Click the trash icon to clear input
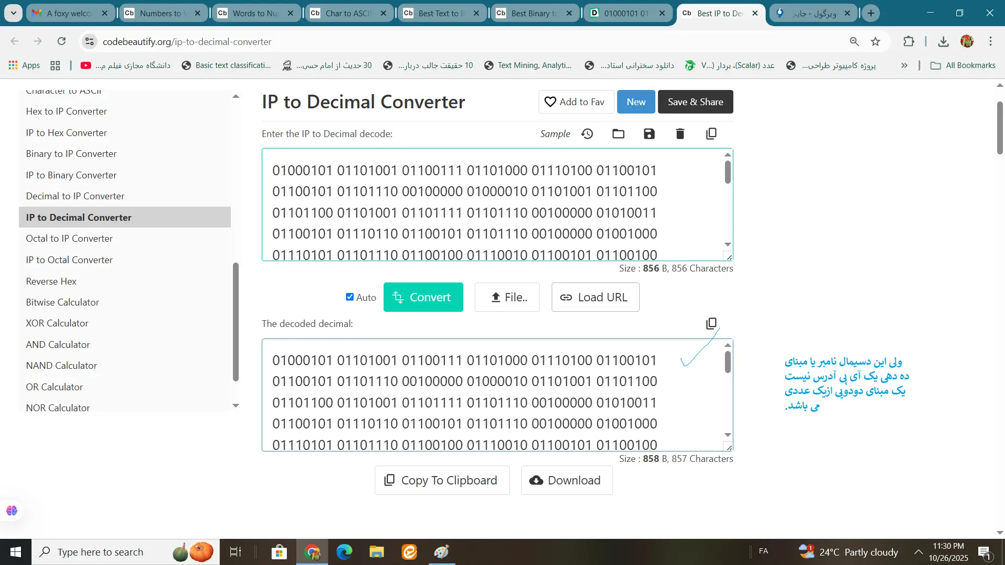This screenshot has width=1005, height=565. [x=680, y=134]
